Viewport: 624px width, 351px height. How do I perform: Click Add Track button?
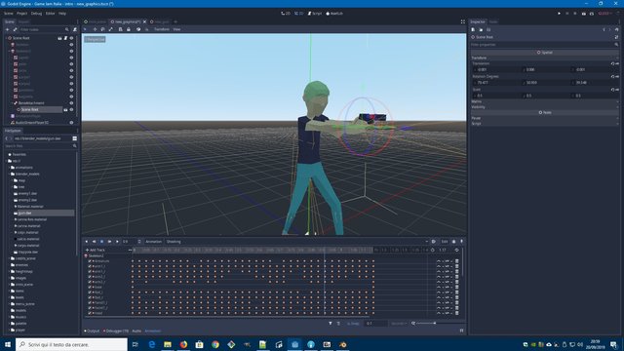pos(96,250)
